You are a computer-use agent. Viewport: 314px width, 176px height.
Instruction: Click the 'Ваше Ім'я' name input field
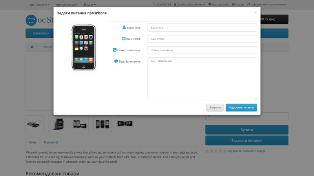coord(202,27)
